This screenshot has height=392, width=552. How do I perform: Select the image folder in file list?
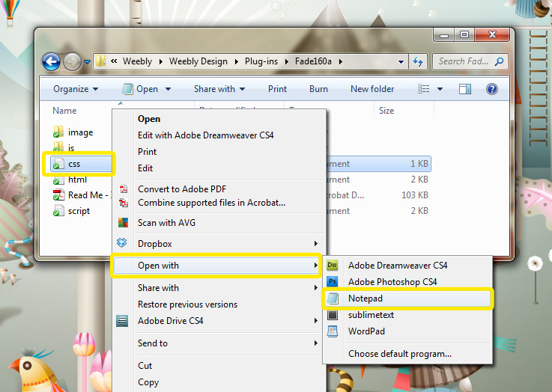(80, 132)
